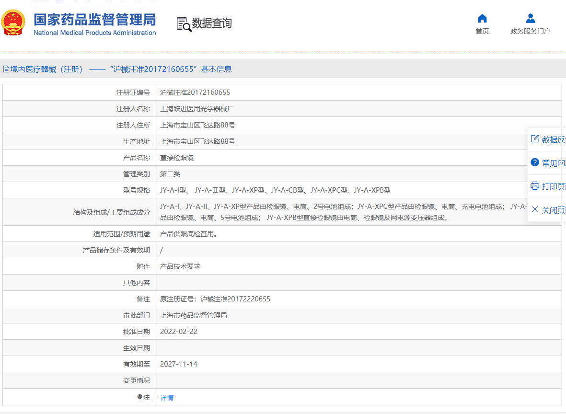The image size is (566, 414).
Task: Click the 变更情况 label
Action: click(x=137, y=380)
